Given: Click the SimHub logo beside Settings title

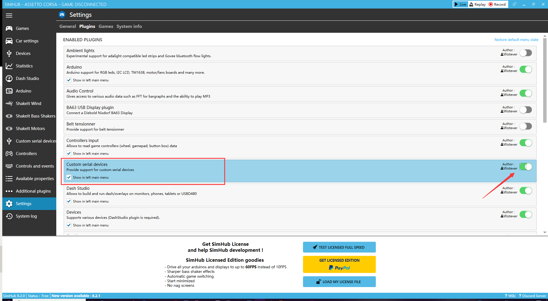Looking at the screenshot, I should [x=62, y=15].
